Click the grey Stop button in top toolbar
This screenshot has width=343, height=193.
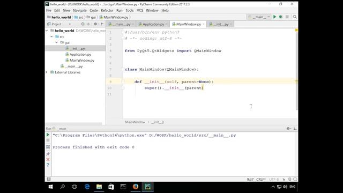[x=287, y=17]
